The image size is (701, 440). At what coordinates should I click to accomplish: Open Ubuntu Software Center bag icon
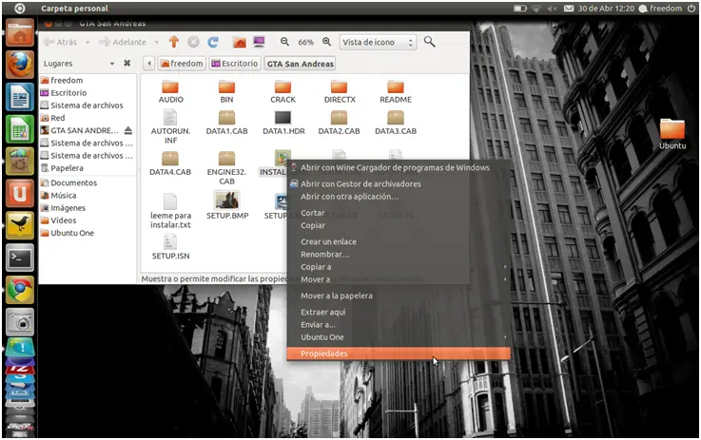[x=20, y=162]
